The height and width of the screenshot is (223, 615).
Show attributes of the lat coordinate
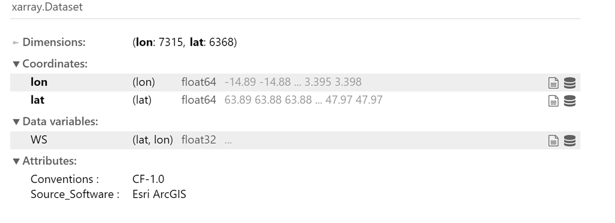tap(553, 101)
